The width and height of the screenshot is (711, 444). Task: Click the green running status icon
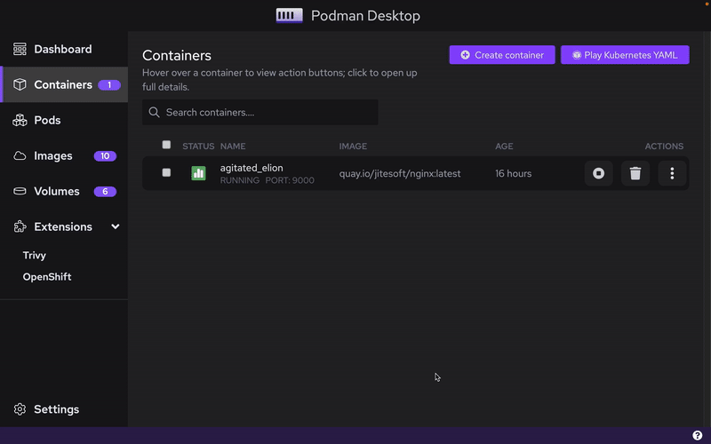pyautogui.click(x=198, y=173)
